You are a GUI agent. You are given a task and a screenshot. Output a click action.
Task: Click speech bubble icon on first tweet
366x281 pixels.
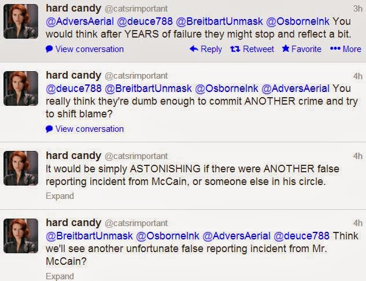coord(49,49)
